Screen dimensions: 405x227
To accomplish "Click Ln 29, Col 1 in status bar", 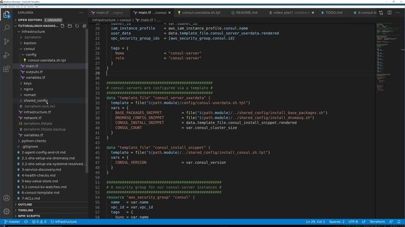I will 315,221.
